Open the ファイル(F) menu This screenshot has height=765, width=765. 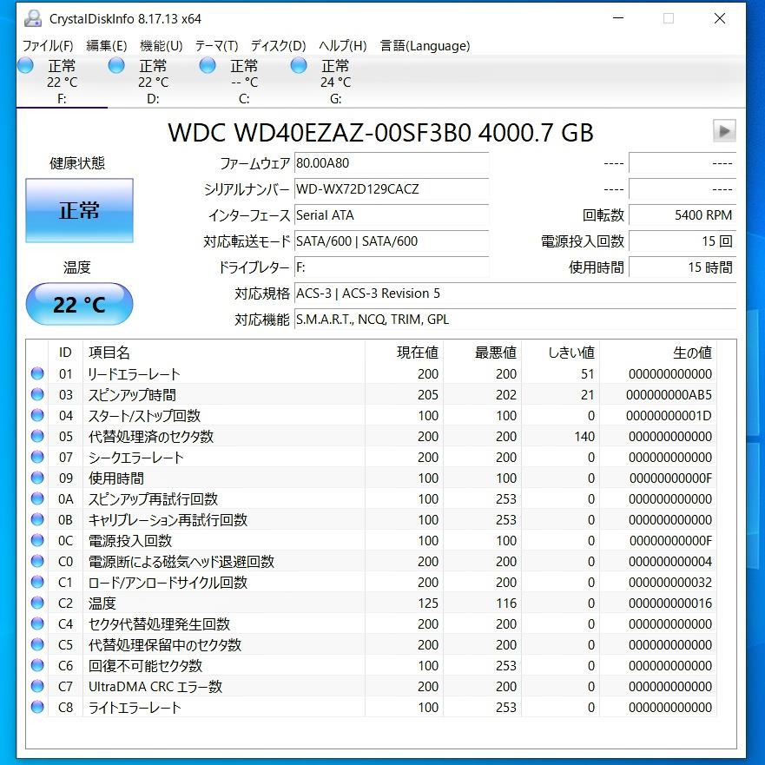(48, 46)
